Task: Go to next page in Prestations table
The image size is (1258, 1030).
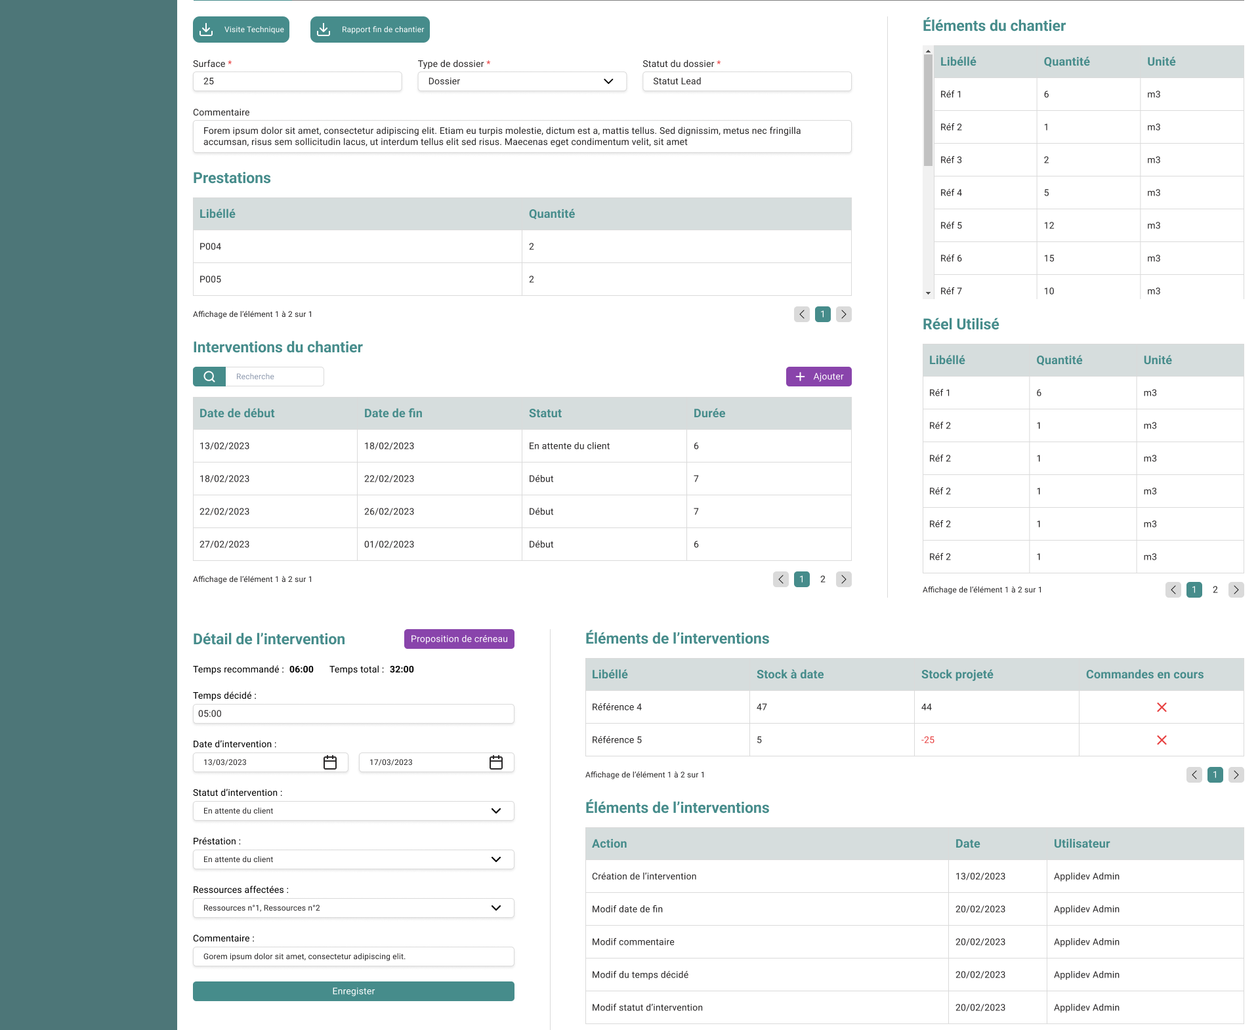Action: pyautogui.click(x=844, y=314)
